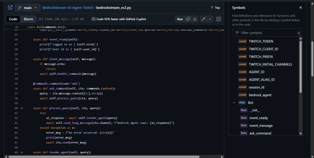Click the 'ask_command' definition on line 36
The image size is (314, 158).
click(58, 89)
